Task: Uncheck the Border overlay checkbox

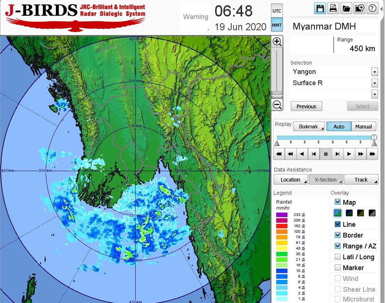Action: (x=338, y=235)
